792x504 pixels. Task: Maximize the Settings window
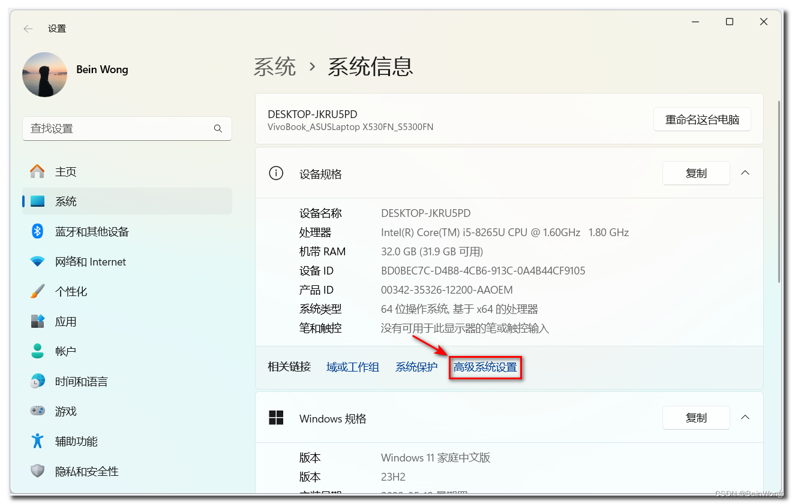click(730, 22)
